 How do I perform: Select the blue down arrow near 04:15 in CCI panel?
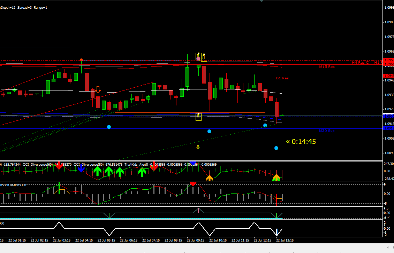pos(81,168)
